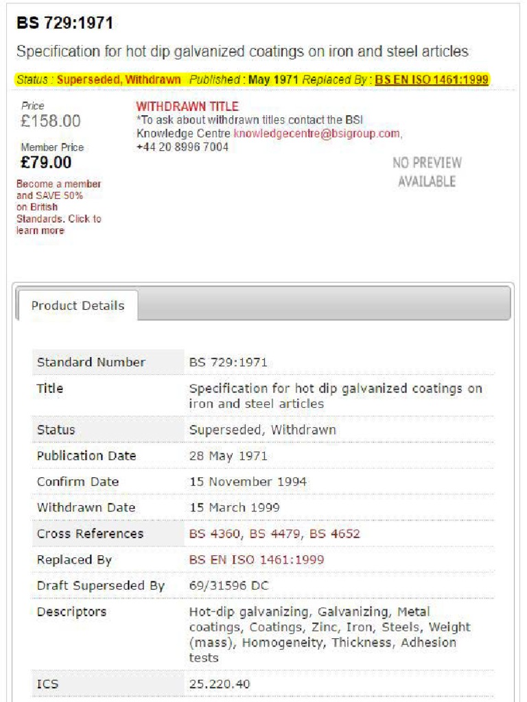Click the Confirm Date value 15 November 1994
The image size is (527, 702).
pyautogui.click(x=248, y=481)
